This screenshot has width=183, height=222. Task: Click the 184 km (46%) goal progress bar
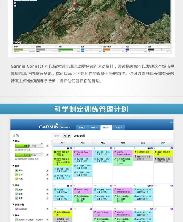click(x=30, y=146)
